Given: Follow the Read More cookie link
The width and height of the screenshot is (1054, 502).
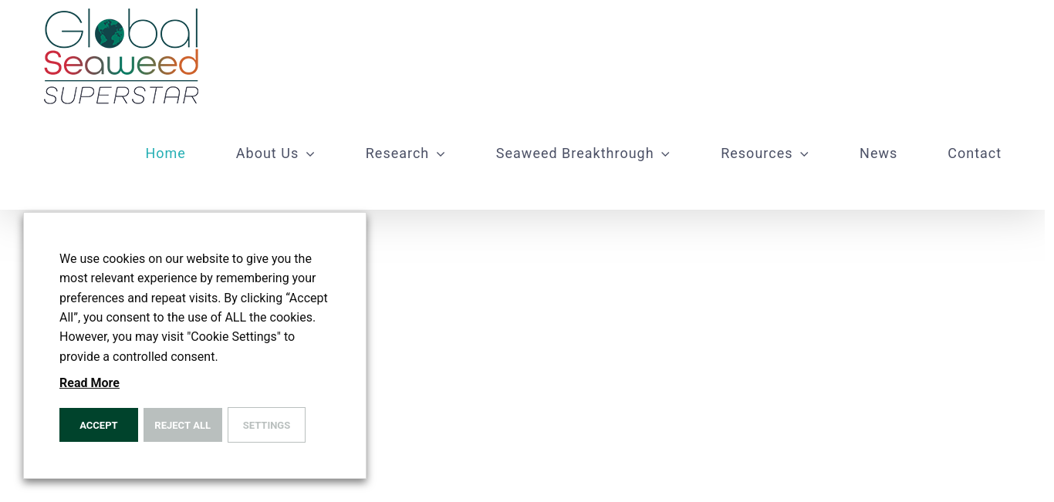Looking at the screenshot, I should 90,383.
